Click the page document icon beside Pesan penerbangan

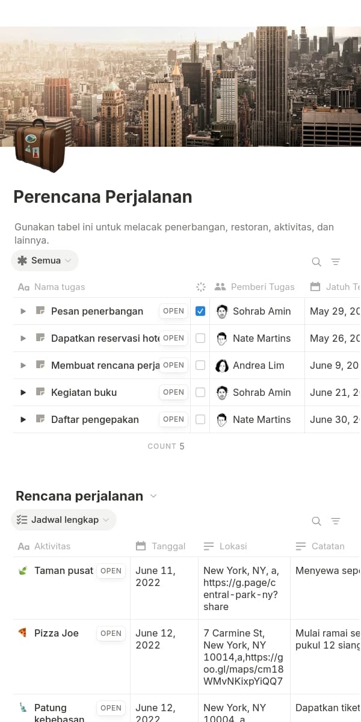point(39,311)
